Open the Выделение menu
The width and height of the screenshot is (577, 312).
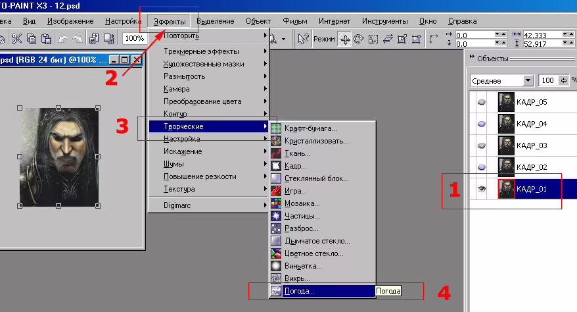tap(216, 21)
